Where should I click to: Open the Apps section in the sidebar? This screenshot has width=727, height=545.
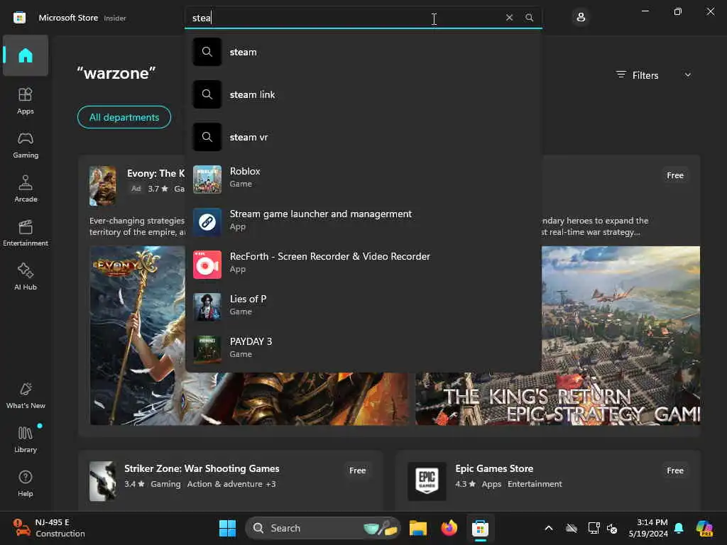pyautogui.click(x=26, y=101)
